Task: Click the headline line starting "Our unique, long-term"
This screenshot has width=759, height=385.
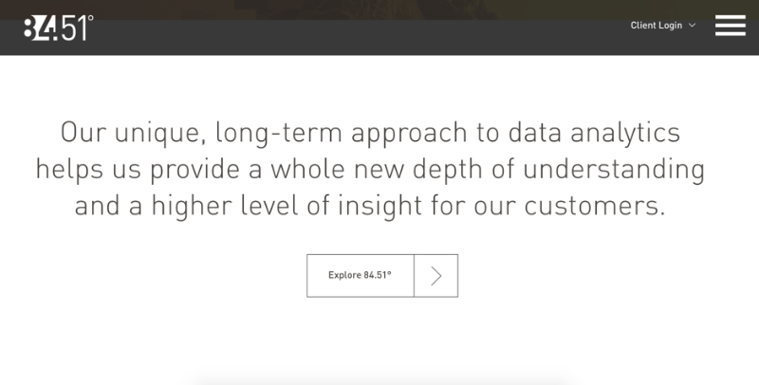Action: [370, 133]
